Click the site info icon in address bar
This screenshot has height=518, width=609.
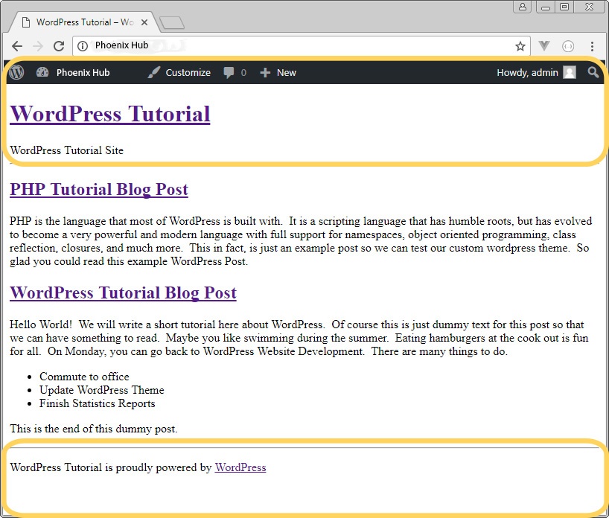82,45
